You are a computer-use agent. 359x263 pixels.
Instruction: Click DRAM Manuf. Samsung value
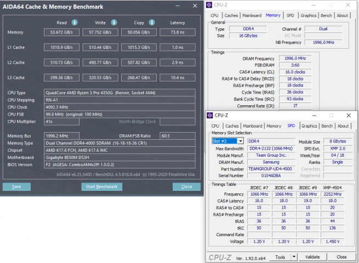pos(271,162)
